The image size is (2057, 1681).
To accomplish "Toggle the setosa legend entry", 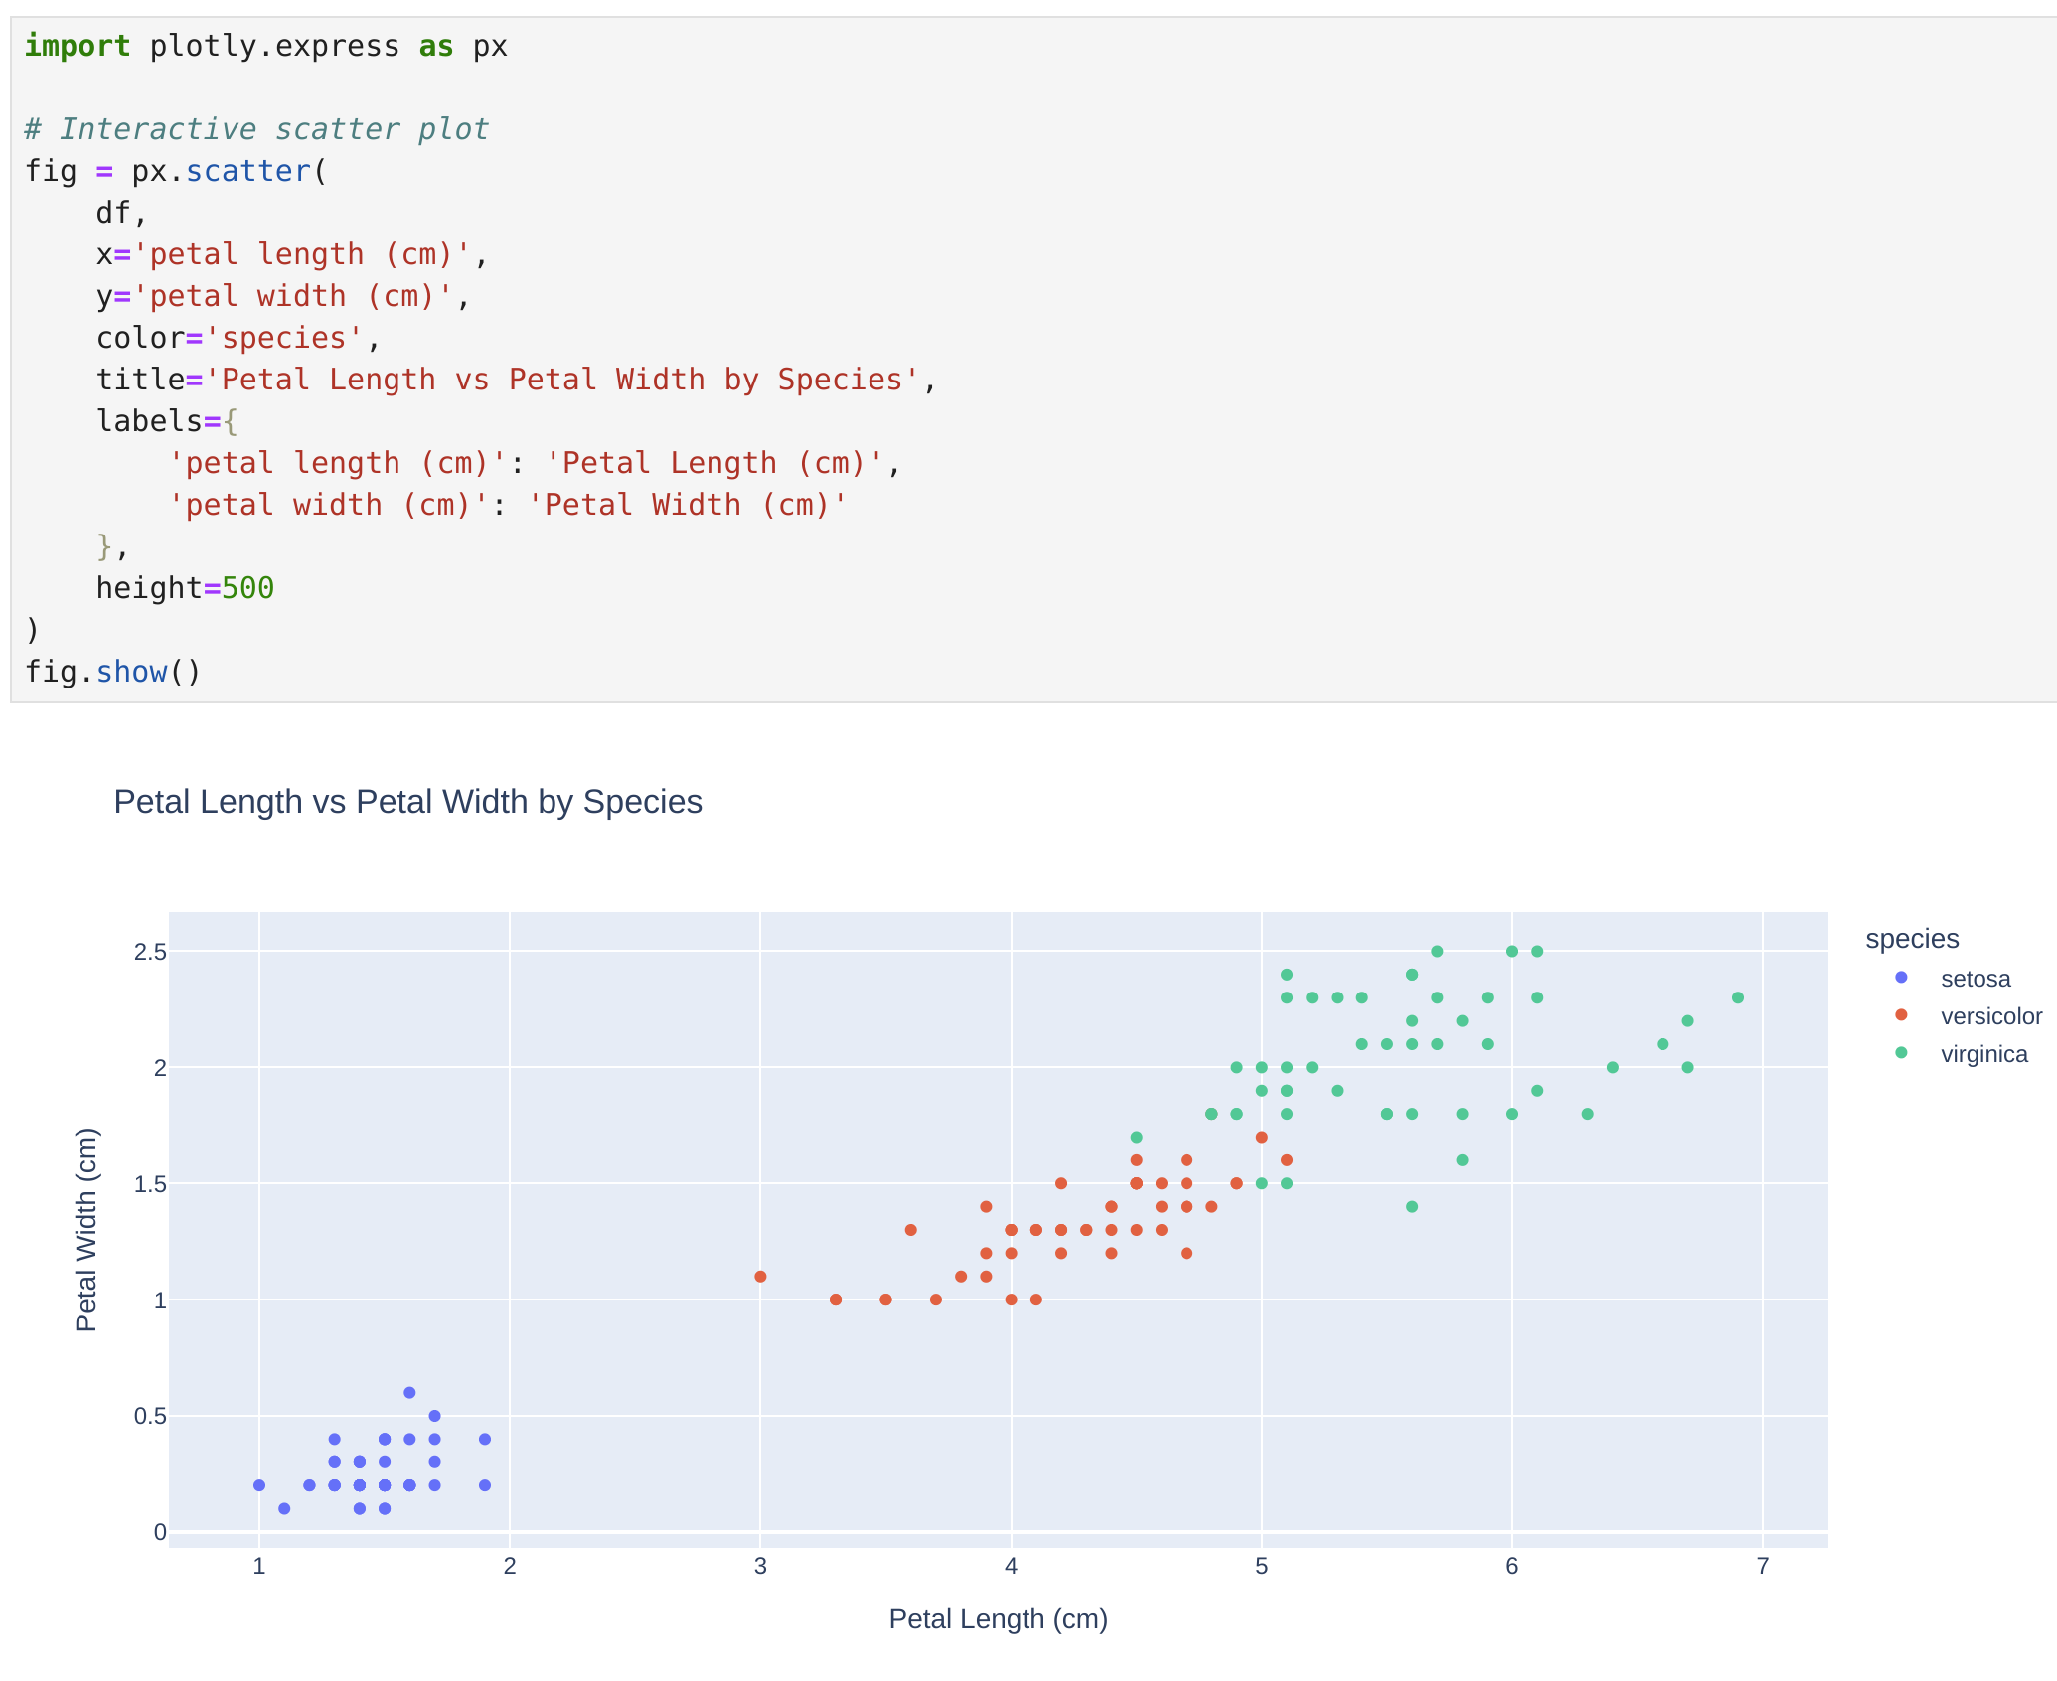I will [x=1975, y=979].
